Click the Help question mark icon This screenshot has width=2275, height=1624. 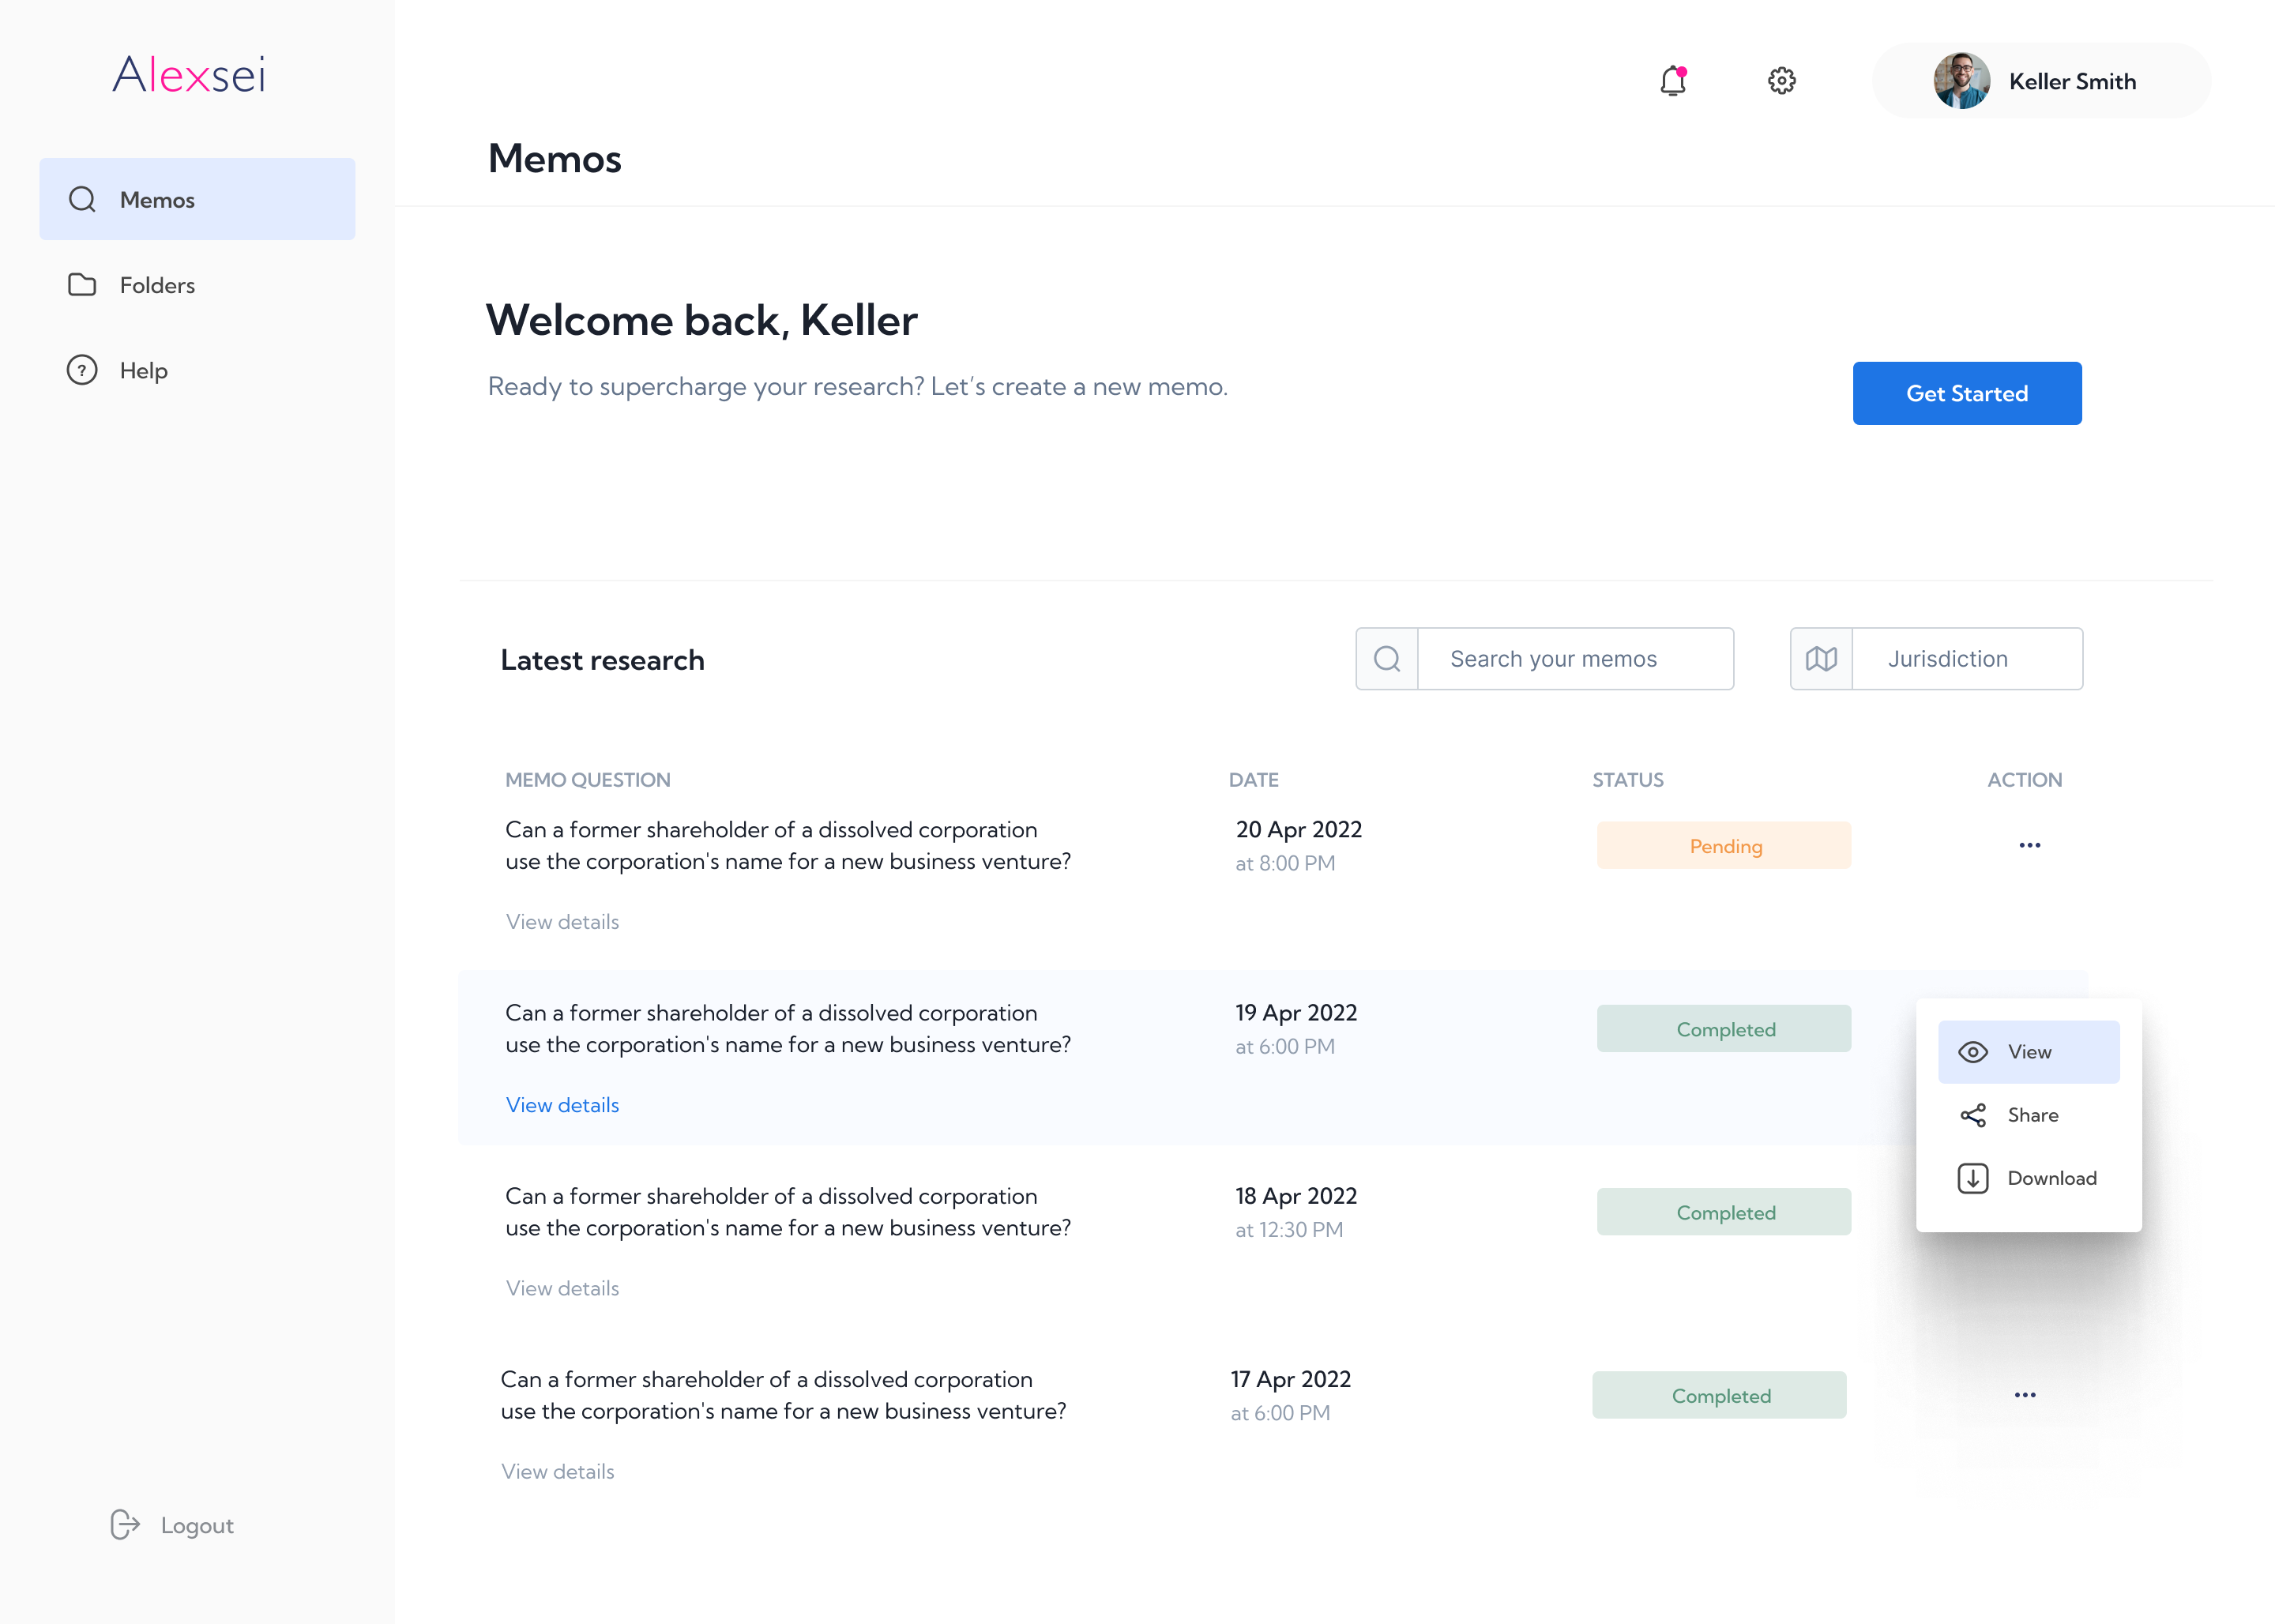[x=82, y=370]
